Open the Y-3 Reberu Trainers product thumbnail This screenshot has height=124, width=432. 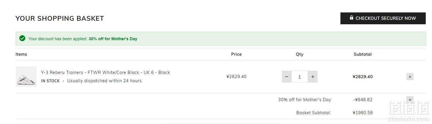coord(26,77)
